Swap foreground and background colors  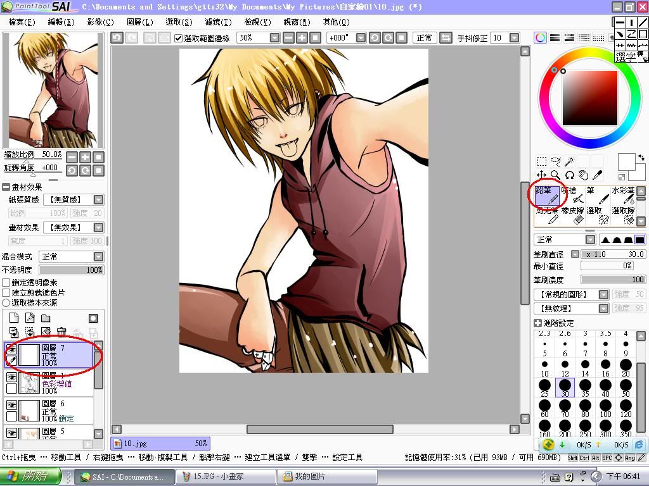[x=641, y=158]
